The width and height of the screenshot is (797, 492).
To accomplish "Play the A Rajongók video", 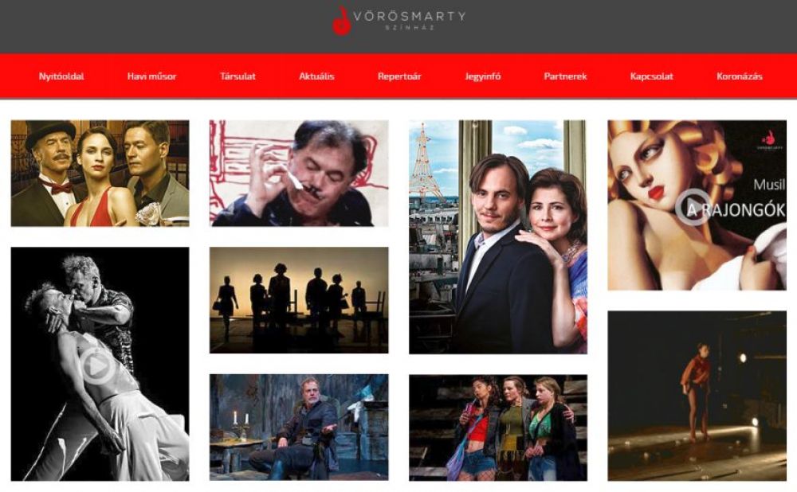I will click(693, 207).
